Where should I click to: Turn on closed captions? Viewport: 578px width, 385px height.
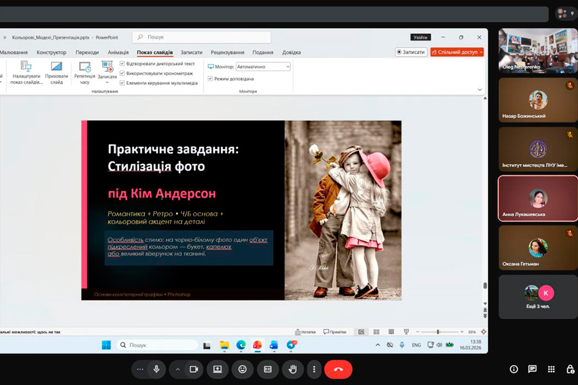268,369
